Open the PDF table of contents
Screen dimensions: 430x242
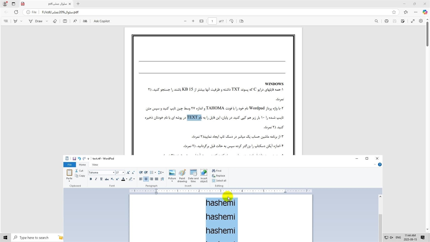[6, 21]
